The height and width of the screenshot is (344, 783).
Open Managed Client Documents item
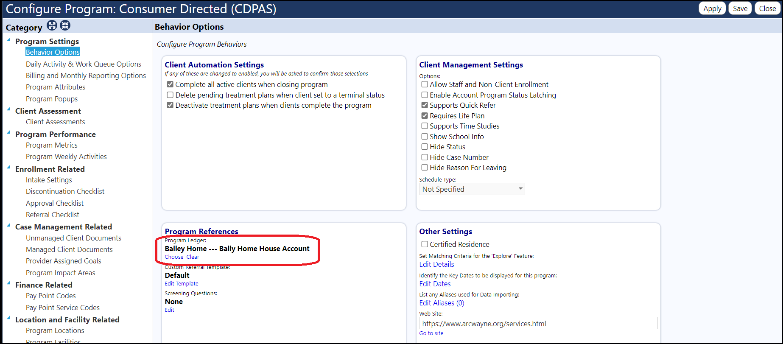[69, 249]
